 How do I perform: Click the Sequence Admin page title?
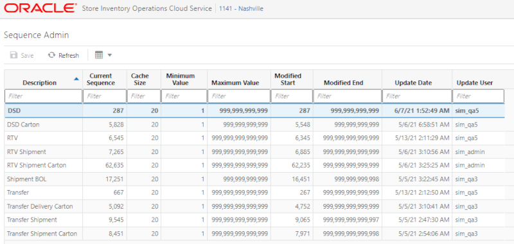pyautogui.click(x=37, y=35)
